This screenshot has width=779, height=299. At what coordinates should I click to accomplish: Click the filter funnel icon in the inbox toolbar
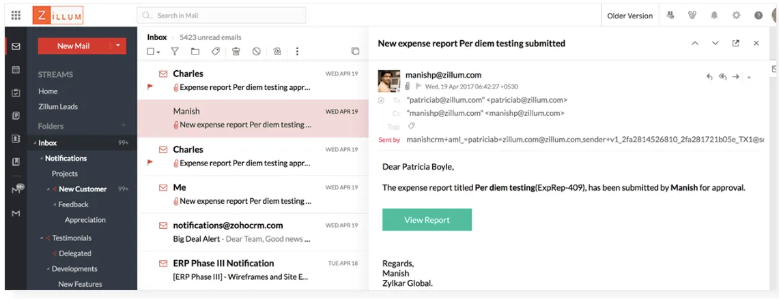[x=174, y=51]
